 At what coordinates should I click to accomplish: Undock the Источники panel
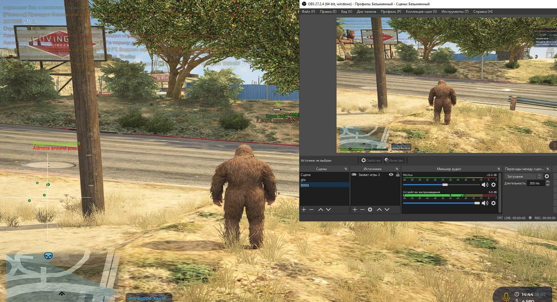(397, 169)
